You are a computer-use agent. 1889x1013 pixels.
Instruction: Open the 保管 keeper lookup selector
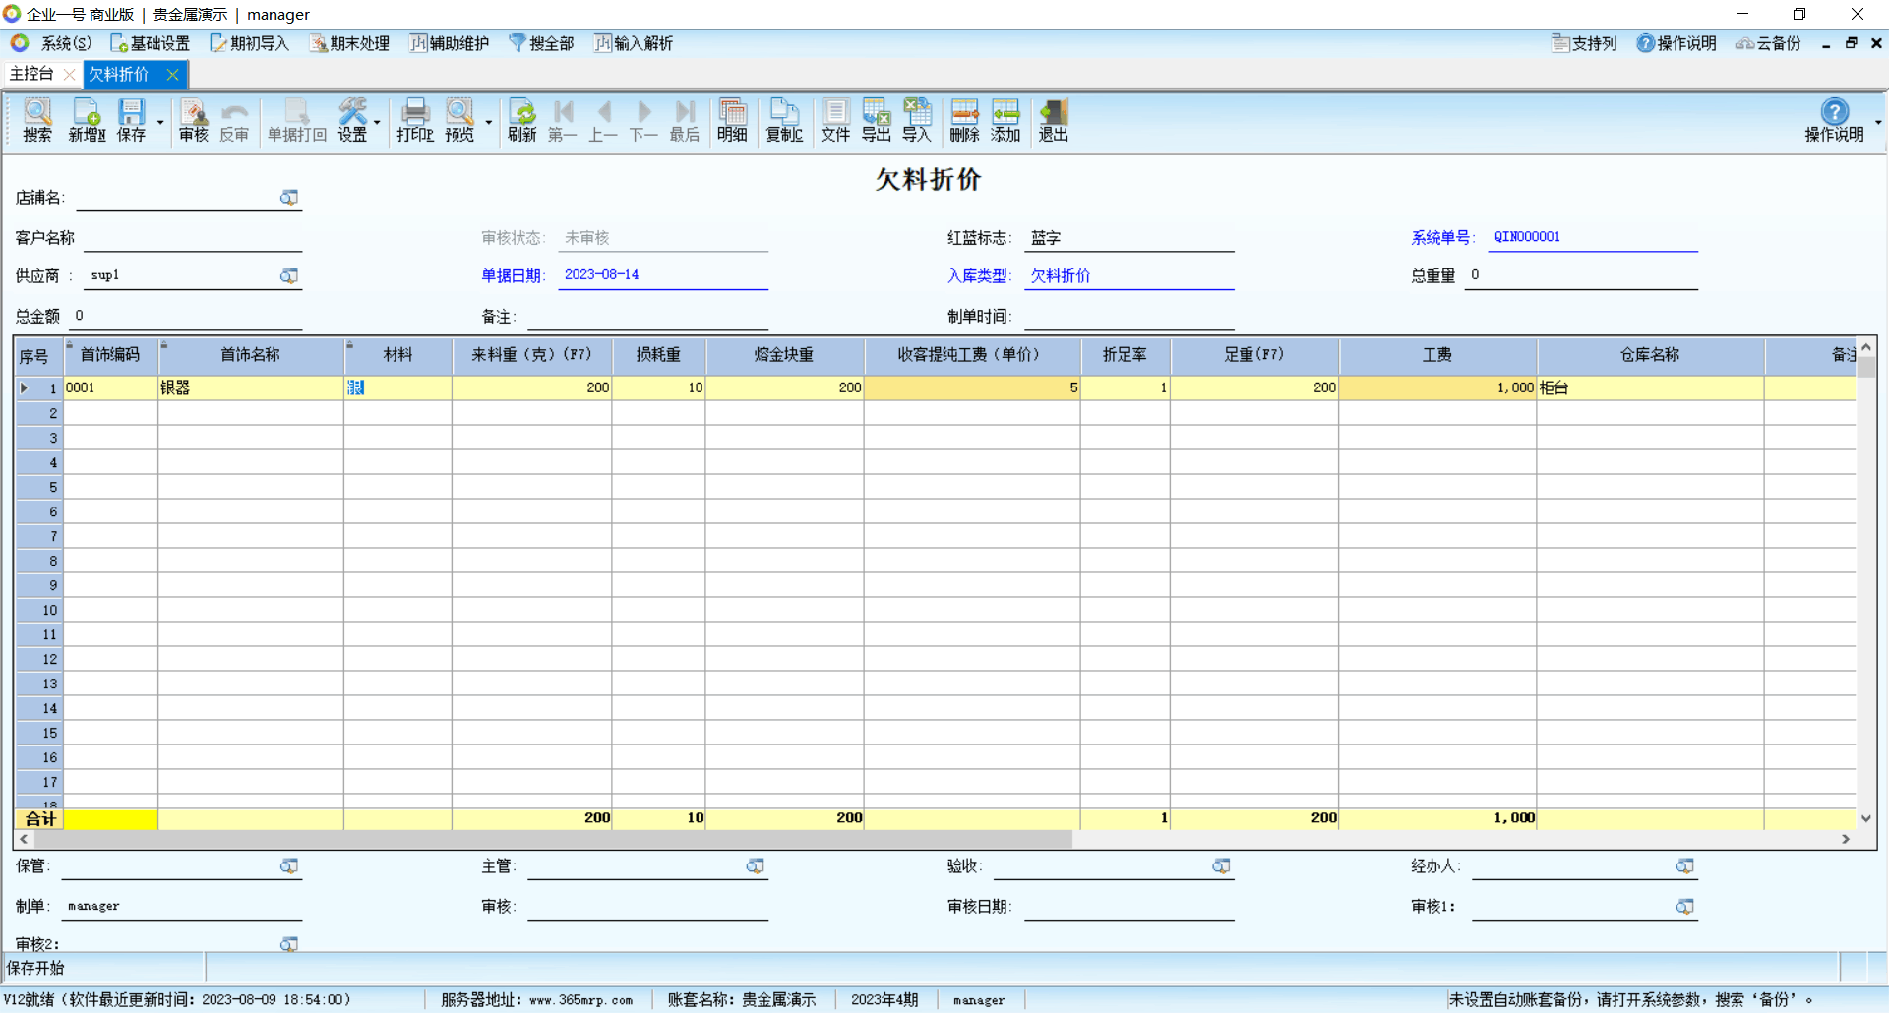tap(288, 866)
